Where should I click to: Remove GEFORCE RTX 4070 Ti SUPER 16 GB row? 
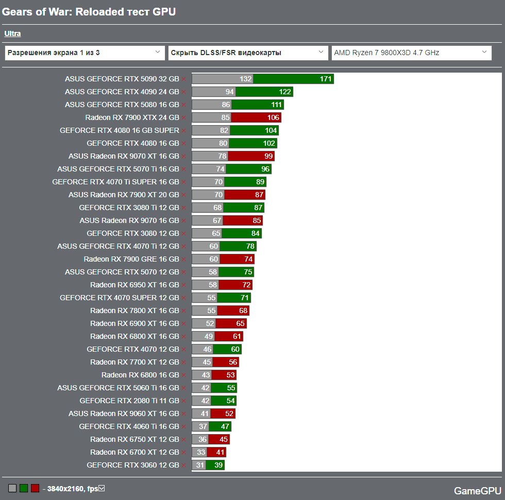pos(183,182)
